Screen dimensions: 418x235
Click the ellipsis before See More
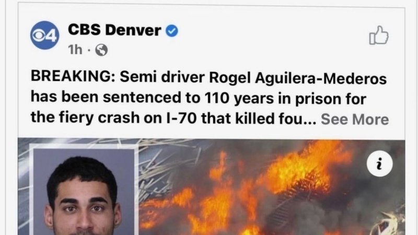311,122
